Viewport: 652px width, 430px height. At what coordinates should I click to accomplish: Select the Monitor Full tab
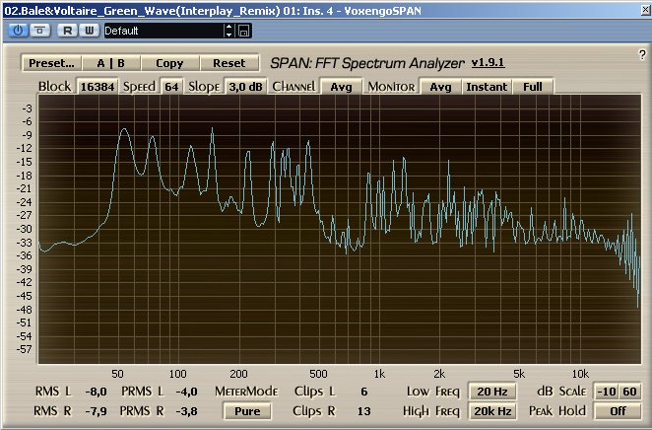tap(533, 87)
